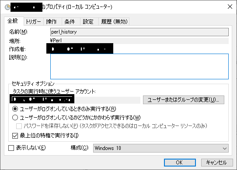The height and width of the screenshot is (170, 237).
Task: Click the キャンセル button
Action: tap(217, 163)
